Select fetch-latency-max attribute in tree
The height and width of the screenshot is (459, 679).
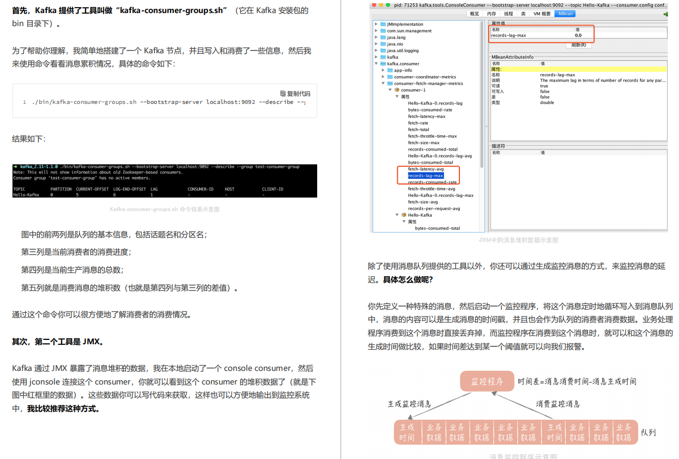pyautogui.click(x=427, y=116)
